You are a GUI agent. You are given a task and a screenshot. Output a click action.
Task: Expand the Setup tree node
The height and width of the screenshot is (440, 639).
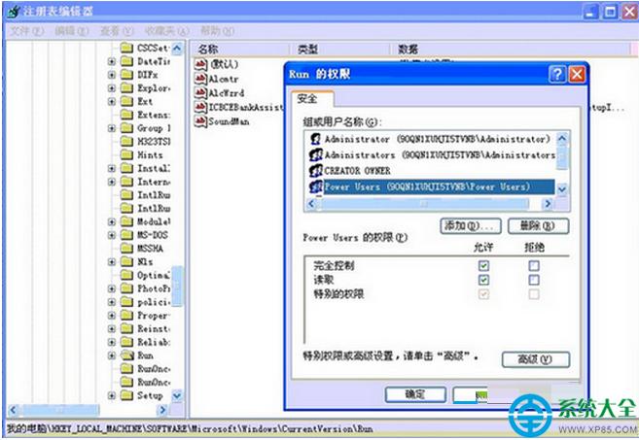pos(112,395)
